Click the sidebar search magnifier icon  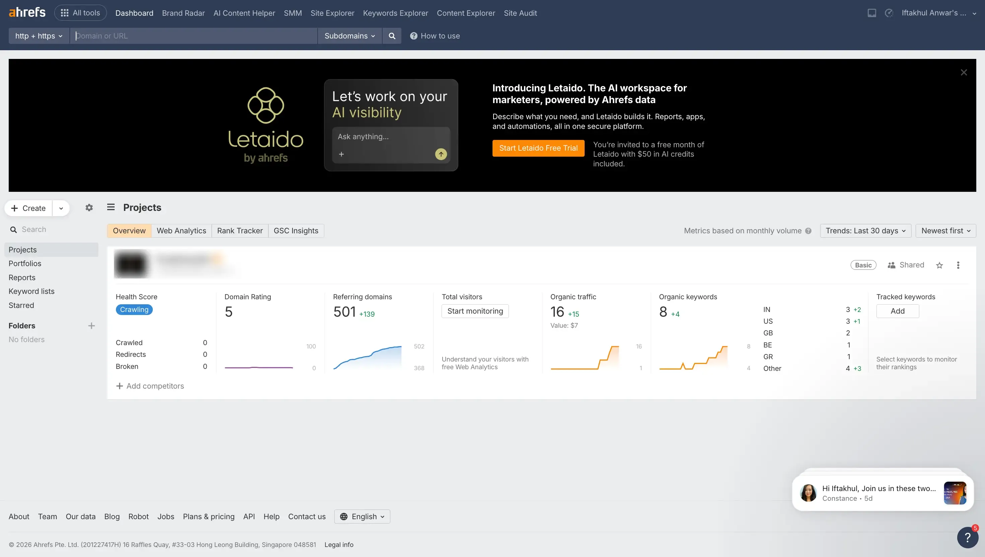coord(13,229)
